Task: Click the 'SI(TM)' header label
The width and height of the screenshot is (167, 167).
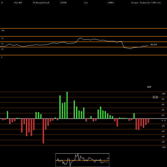Action: 63,3
